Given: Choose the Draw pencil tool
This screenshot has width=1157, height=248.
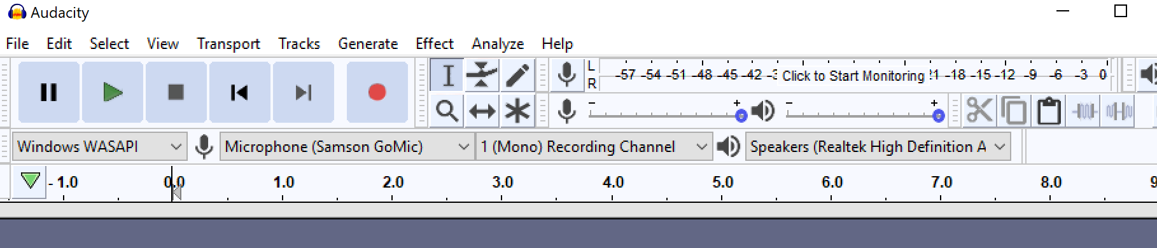Looking at the screenshot, I should click(517, 76).
